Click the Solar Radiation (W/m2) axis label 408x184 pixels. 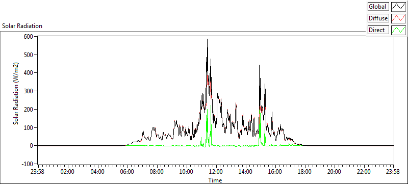click(x=16, y=94)
